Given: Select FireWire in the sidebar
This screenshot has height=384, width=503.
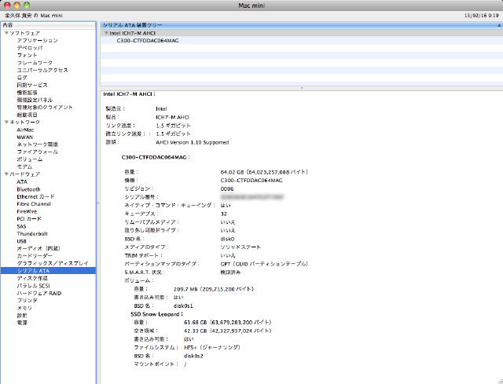Looking at the screenshot, I should [x=27, y=211].
